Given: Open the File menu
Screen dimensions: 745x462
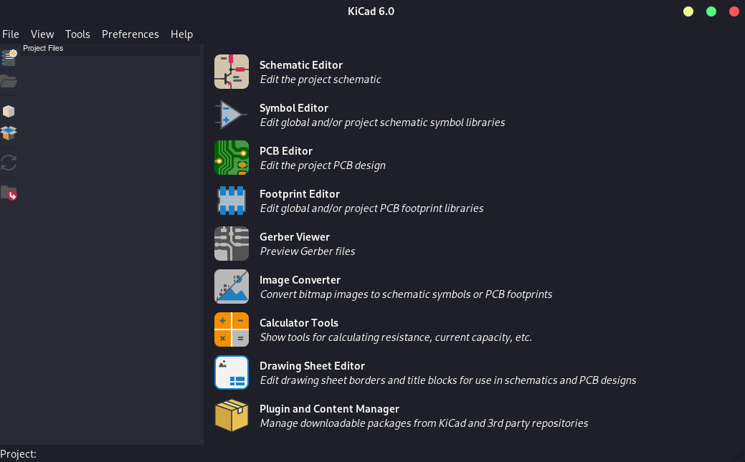Looking at the screenshot, I should point(11,34).
